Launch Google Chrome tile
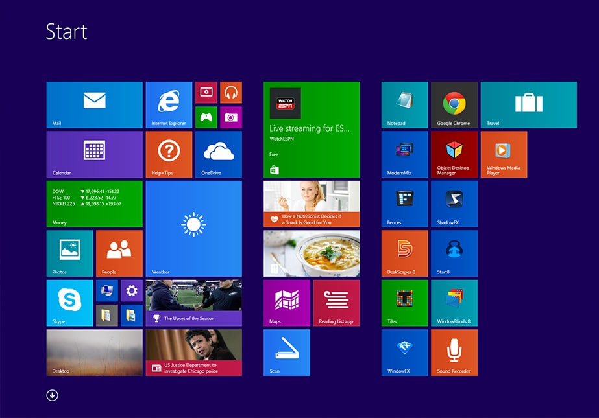 click(x=454, y=105)
